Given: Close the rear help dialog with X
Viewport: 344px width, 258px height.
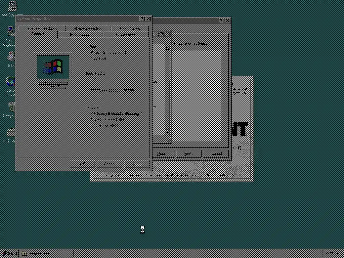Looking at the screenshot, I should coord(228,21).
